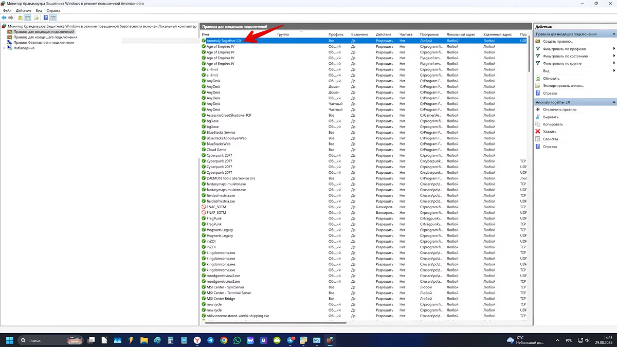Expand the Наблюдение tree node
The width and height of the screenshot is (617, 347).
coord(4,48)
